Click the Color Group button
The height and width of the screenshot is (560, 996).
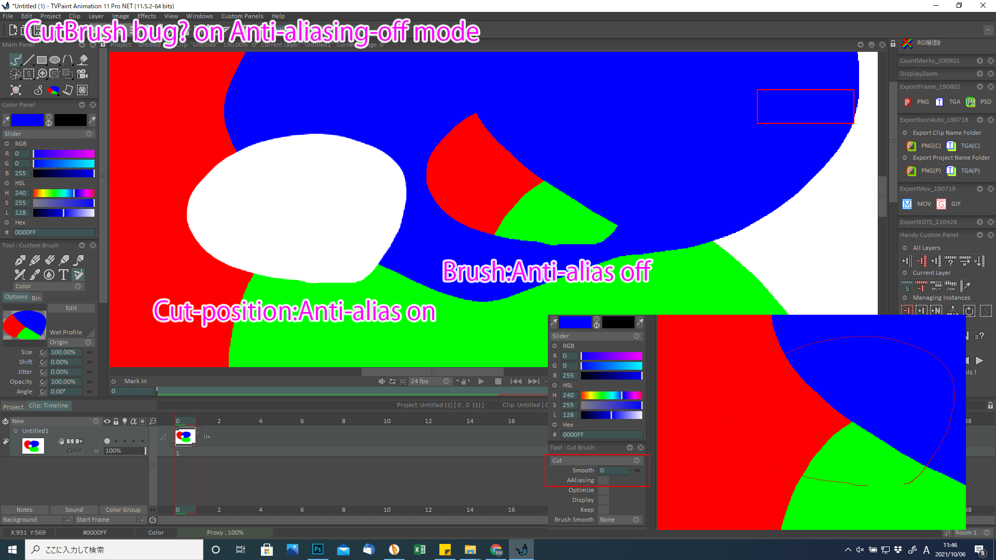[x=123, y=510]
